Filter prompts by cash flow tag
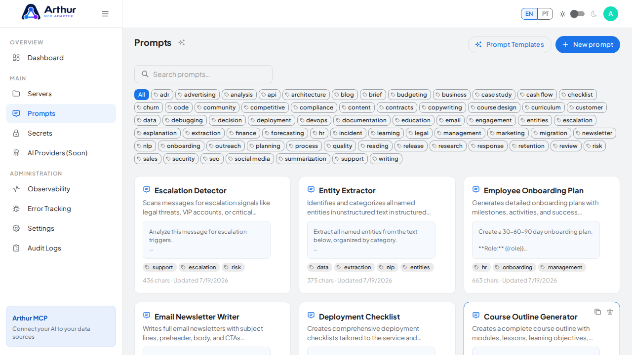The height and width of the screenshot is (355, 632). click(537, 95)
